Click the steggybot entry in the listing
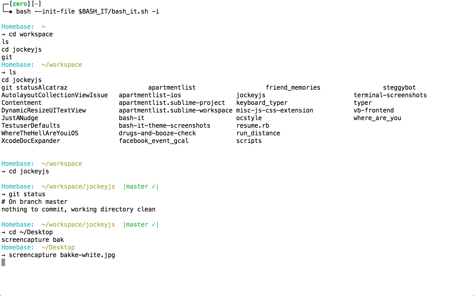 [x=399, y=88]
